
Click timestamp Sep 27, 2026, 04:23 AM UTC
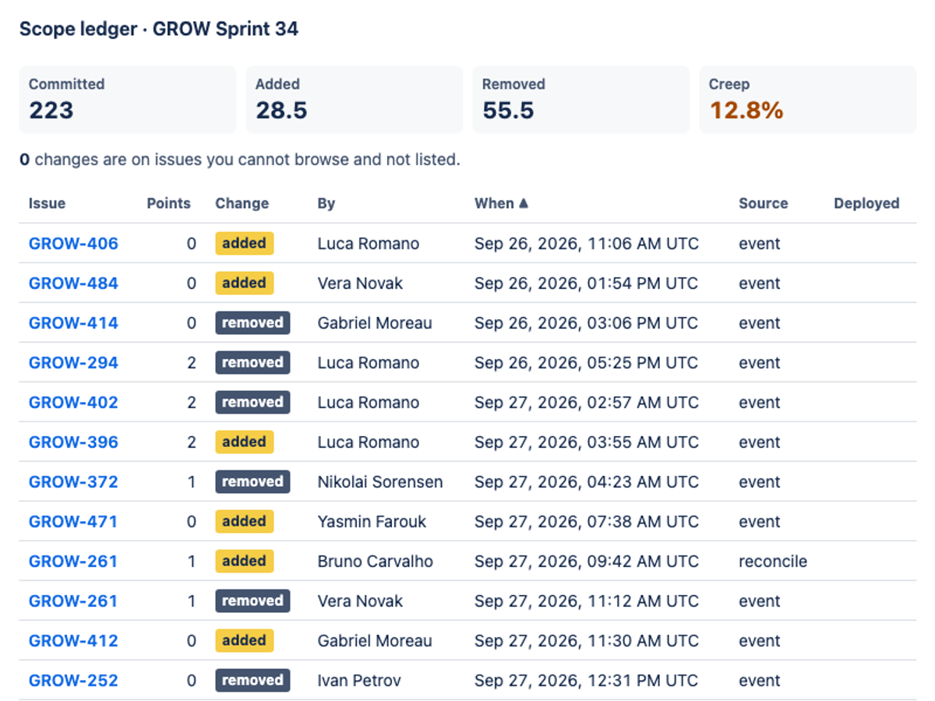pyautogui.click(x=587, y=482)
